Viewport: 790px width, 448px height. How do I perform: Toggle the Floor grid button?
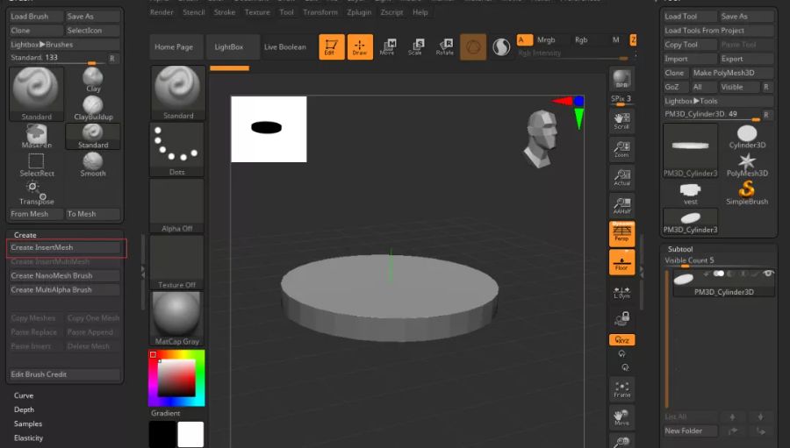pos(621,262)
